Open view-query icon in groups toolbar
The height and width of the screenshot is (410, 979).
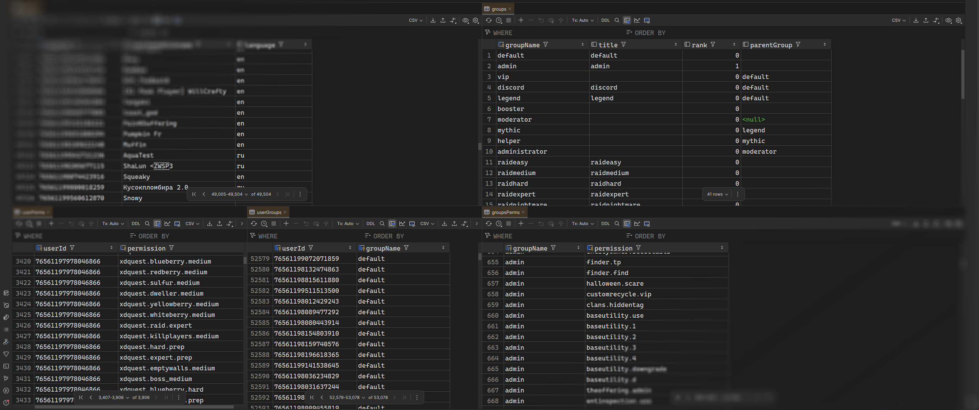coord(647,20)
